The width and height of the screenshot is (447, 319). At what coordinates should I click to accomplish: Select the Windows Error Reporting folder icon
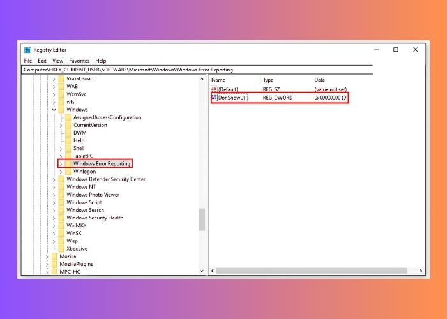pyautogui.click(x=68, y=164)
